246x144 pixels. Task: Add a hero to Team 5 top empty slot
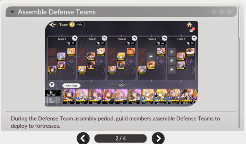tap(172, 52)
